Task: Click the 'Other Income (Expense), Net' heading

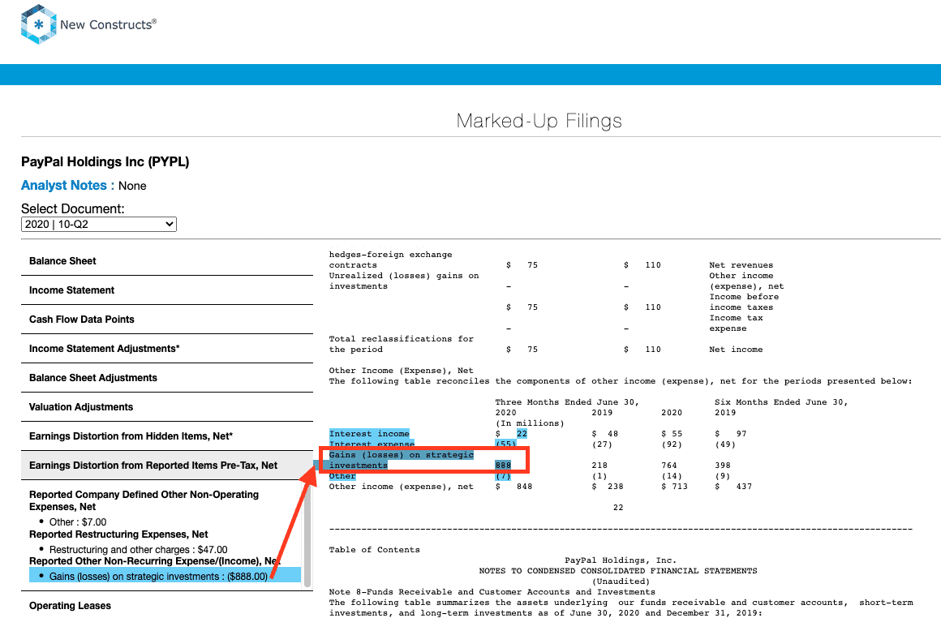Action: (401, 371)
